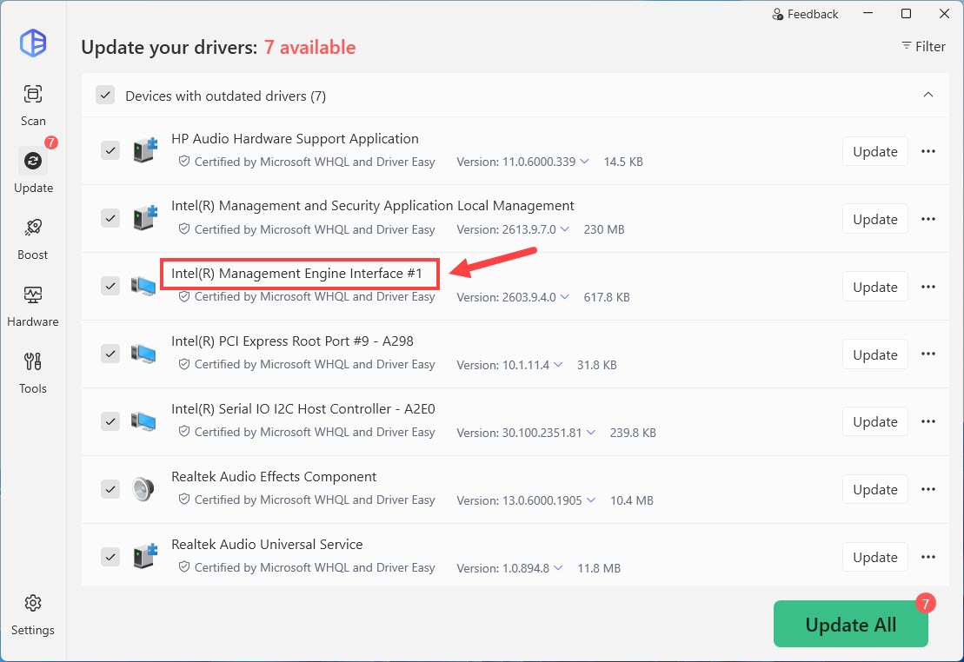The height and width of the screenshot is (662, 964).
Task: Click the green Update All button
Action: click(850, 624)
